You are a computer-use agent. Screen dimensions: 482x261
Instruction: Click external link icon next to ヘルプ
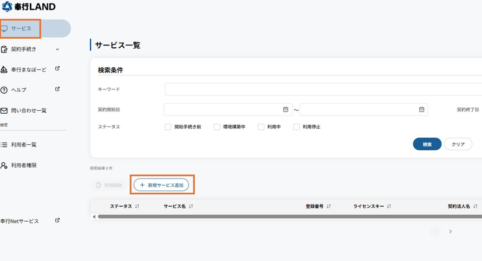coord(57,89)
